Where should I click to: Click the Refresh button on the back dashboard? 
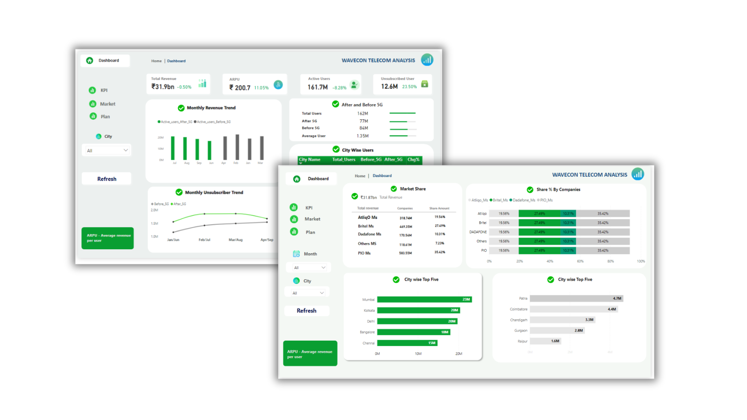(x=107, y=179)
